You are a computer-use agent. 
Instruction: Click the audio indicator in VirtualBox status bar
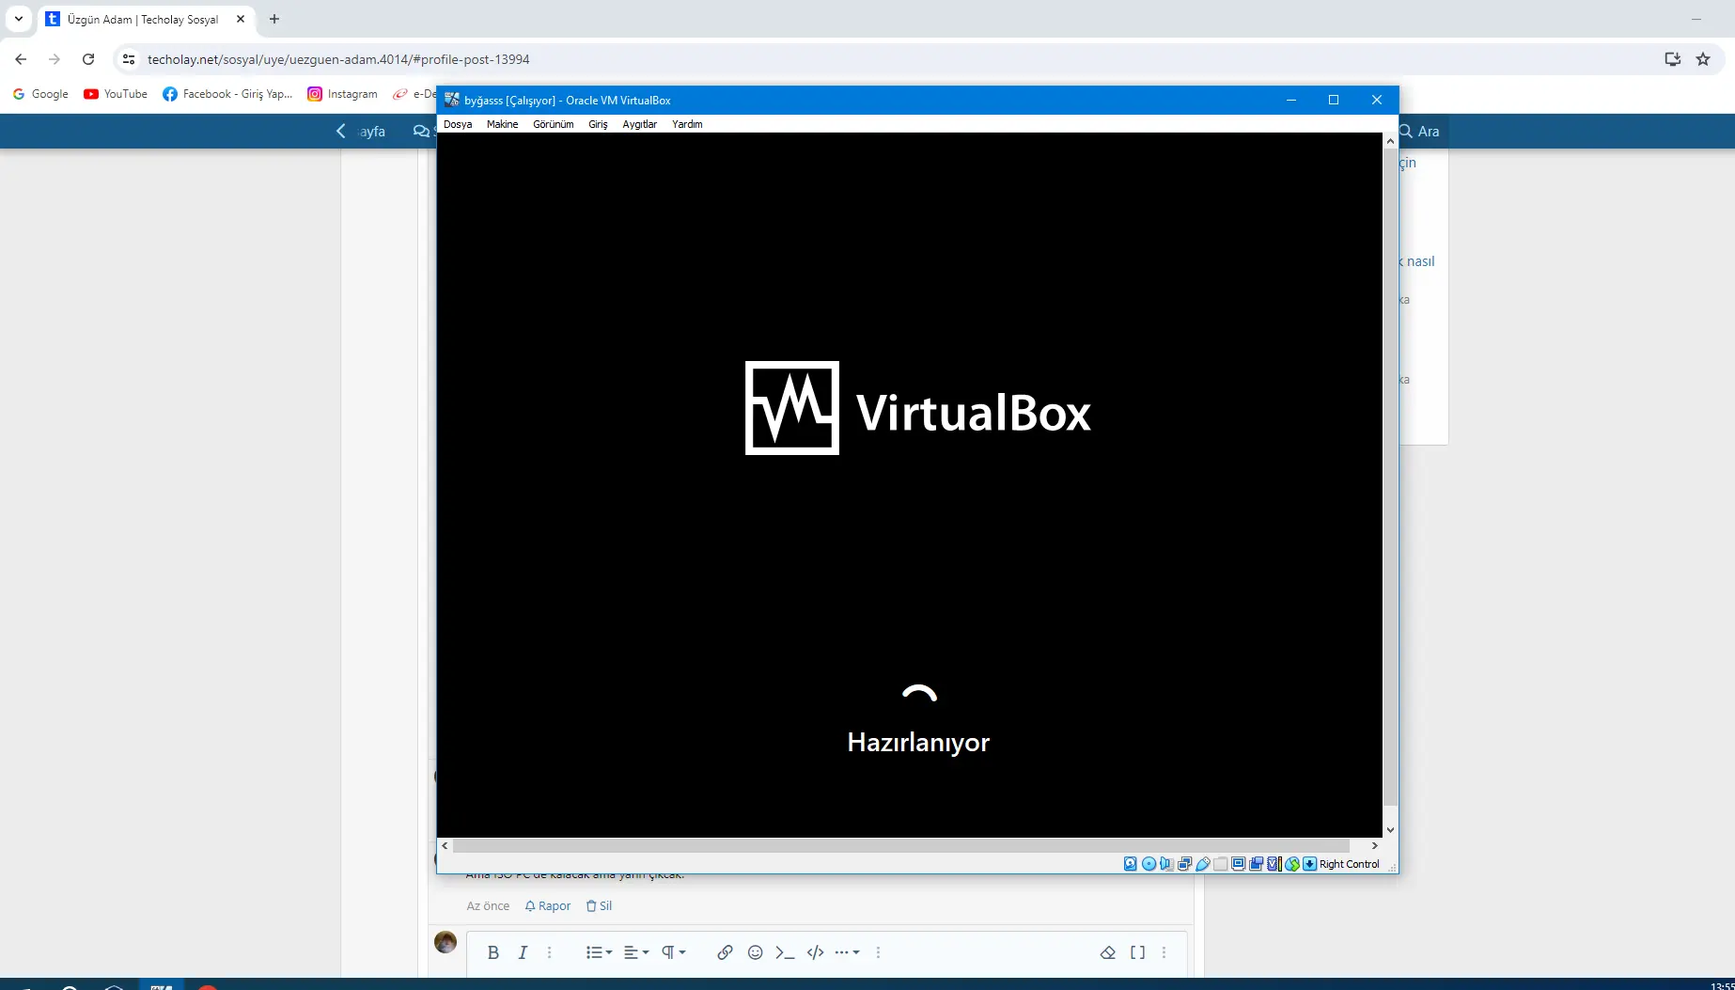tap(1166, 864)
